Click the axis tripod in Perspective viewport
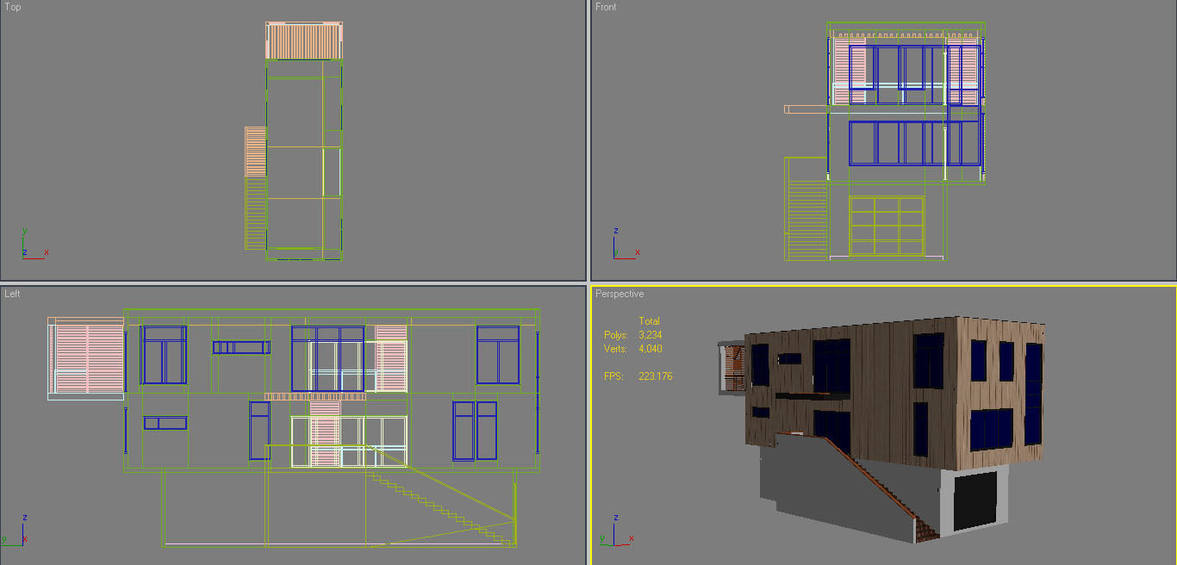 click(x=615, y=530)
